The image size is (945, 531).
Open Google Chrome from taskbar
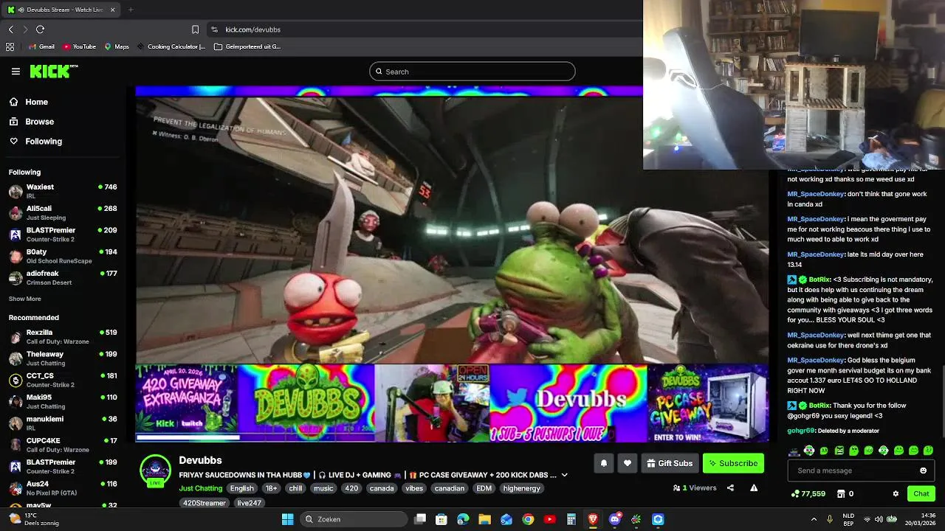click(x=528, y=519)
